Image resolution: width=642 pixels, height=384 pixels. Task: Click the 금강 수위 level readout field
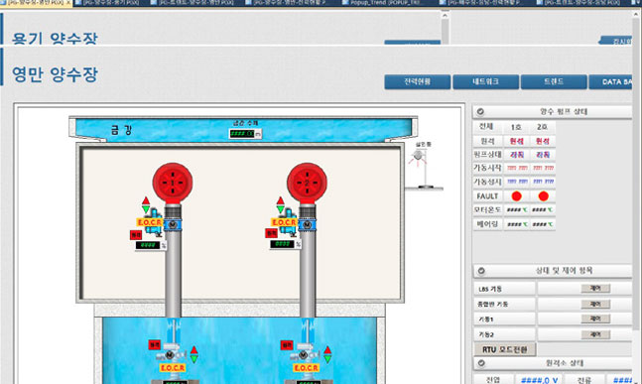pos(242,134)
